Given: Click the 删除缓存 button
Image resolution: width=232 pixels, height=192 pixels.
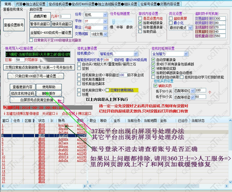Looking at the screenshot, I should pyautogui.click(x=49, y=93).
